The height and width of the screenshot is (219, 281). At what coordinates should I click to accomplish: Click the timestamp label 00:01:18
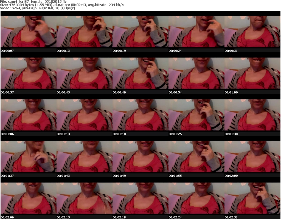point(119,134)
